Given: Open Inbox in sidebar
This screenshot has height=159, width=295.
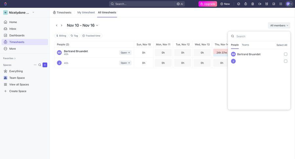Looking at the screenshot, I should (25, 29).
